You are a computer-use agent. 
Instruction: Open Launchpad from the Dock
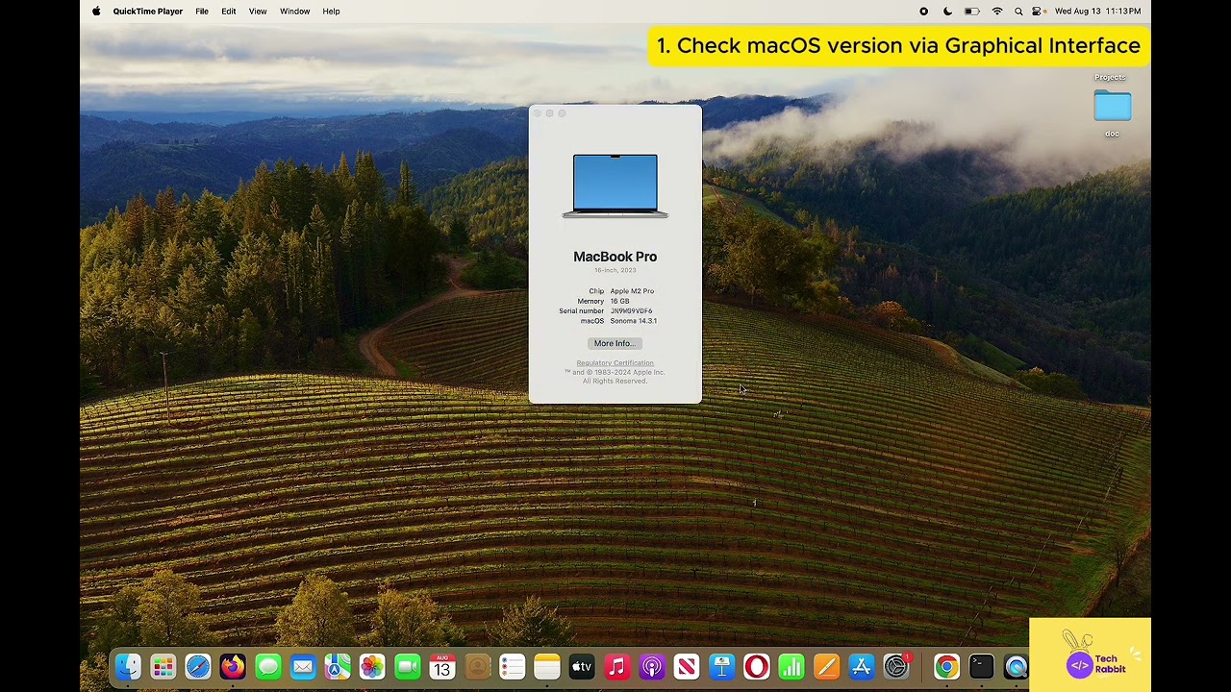[163, 666]
